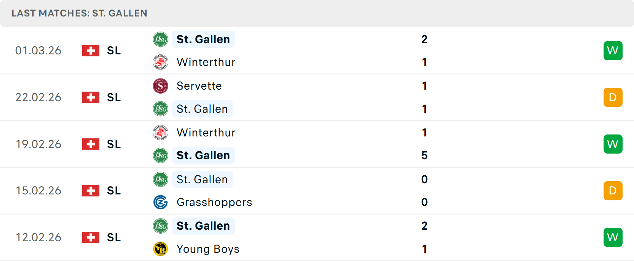Click Swiss flag next to 22.02.26 match
634x261 pixels.
click(91, 97)
